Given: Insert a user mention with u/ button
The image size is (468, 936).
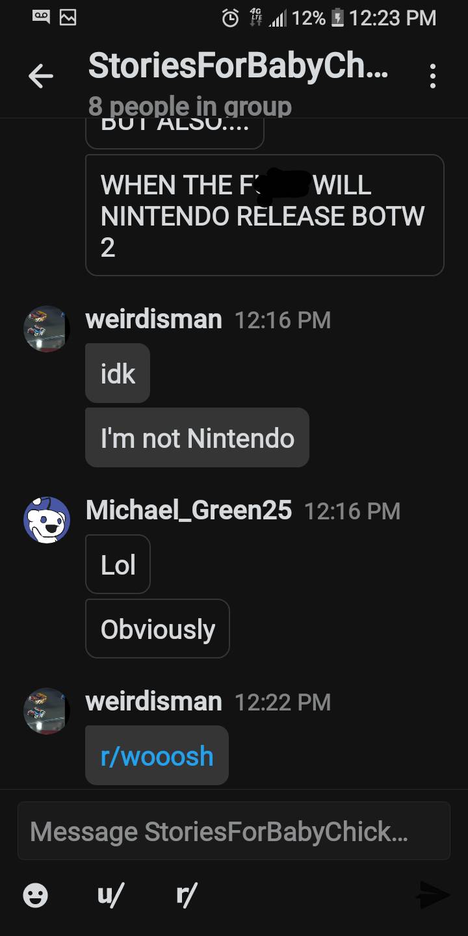Looking at the screenshot, I should click(x=109, y=896).
